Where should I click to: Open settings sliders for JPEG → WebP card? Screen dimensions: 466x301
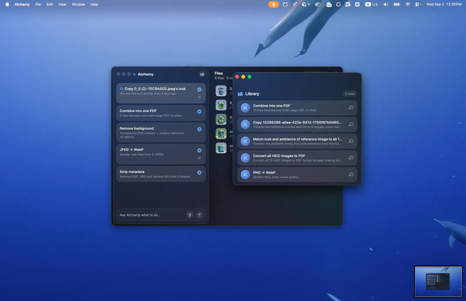click(199, 158)
